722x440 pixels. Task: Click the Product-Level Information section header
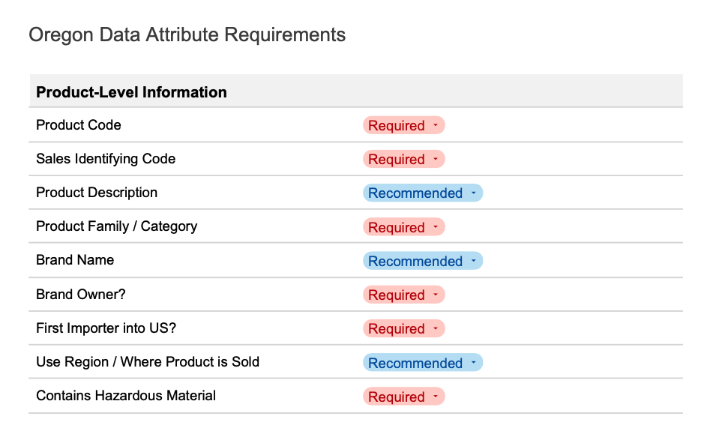click(x=131, y=92)
